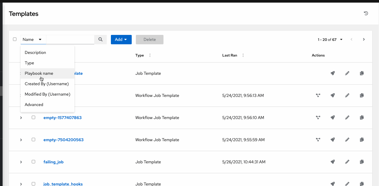Expand the failing_job row details
This screenshot has height=186, width=379.
pos(21,162)
